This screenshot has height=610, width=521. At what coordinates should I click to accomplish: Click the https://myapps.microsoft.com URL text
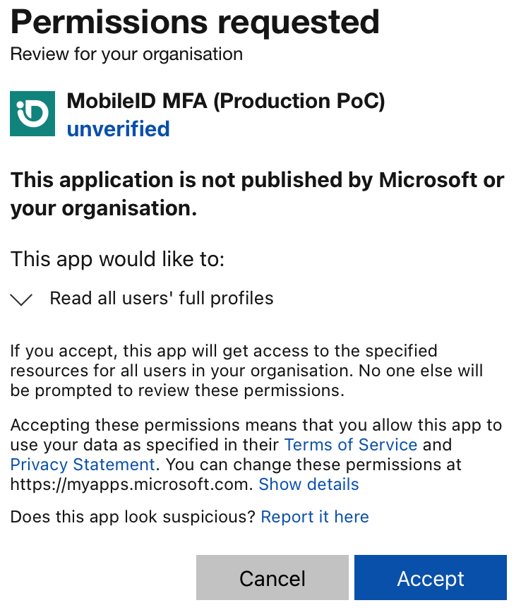point(131,484)
